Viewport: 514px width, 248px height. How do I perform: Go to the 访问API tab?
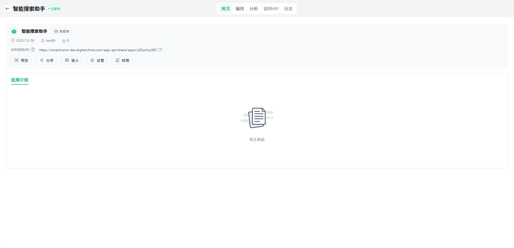pyautogui.click(x=271, y=9)
